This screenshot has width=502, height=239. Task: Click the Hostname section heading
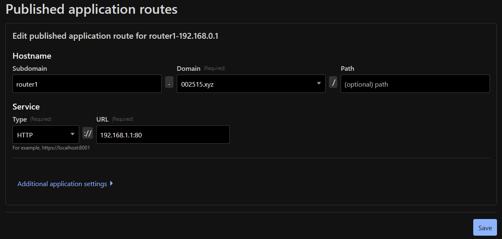[x=32, y=56]
